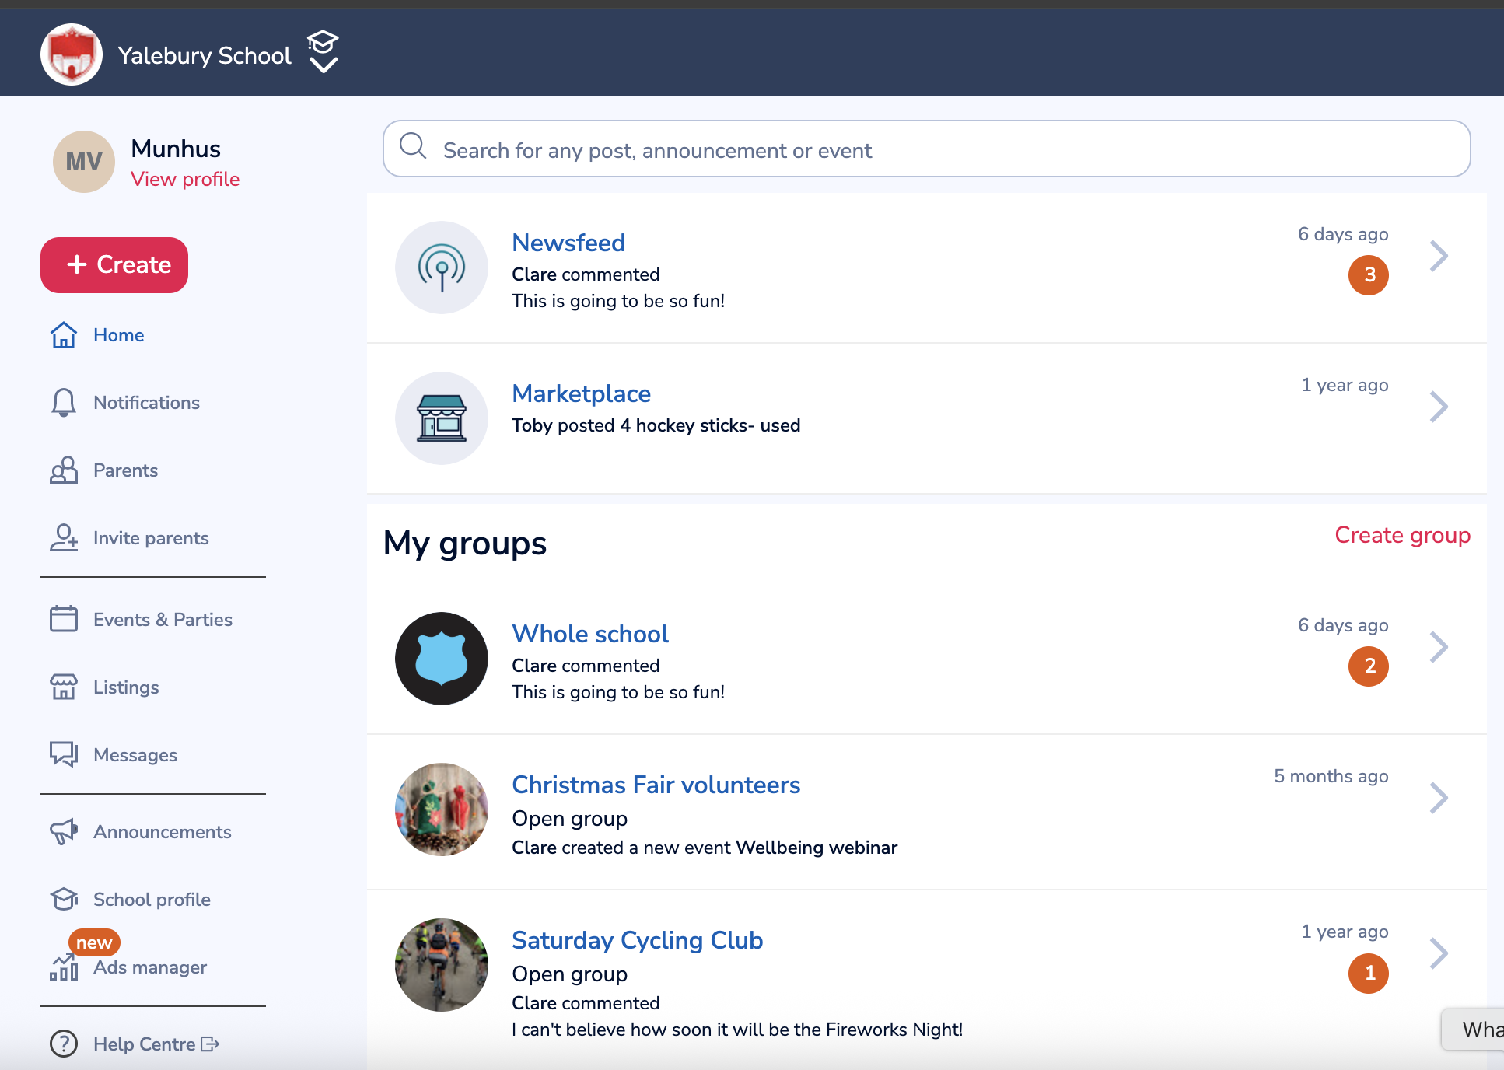This screenshot has height=1070, width=1504.
Task: Open the Christmas Fair volunteers group
Action: click(x=656, y=785)
